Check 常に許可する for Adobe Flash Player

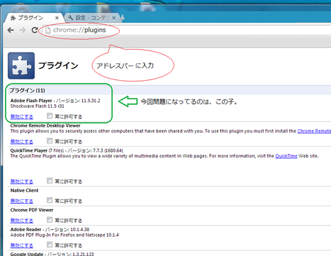50,116
